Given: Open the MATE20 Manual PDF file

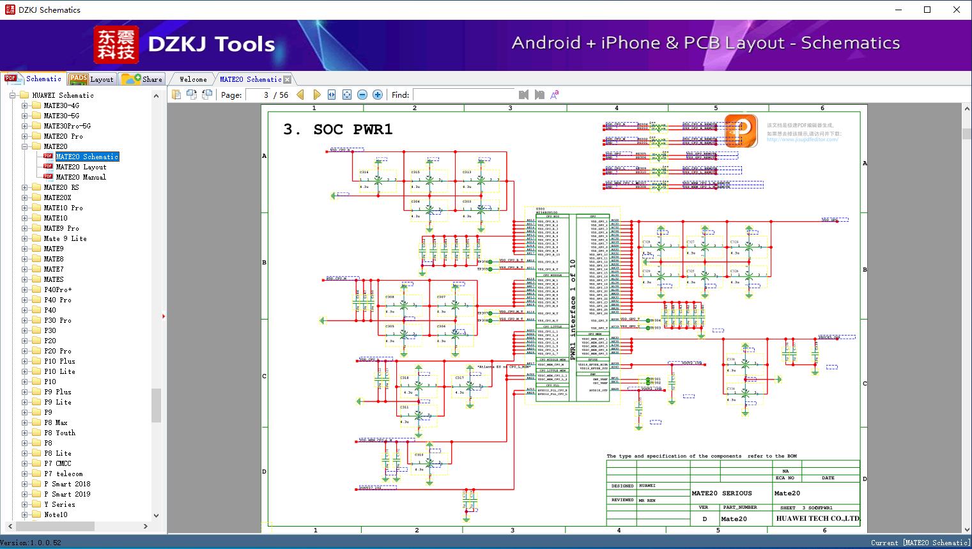Looking at the screenshot, I should click(81, 177).
